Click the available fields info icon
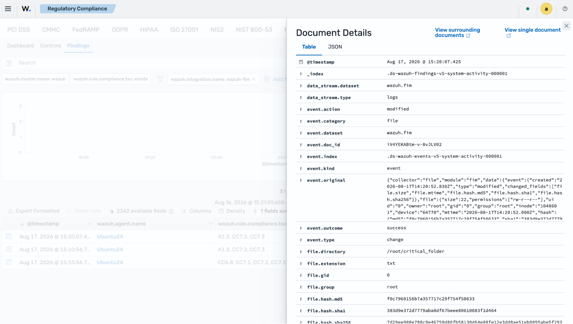 [x=171, y=211]
